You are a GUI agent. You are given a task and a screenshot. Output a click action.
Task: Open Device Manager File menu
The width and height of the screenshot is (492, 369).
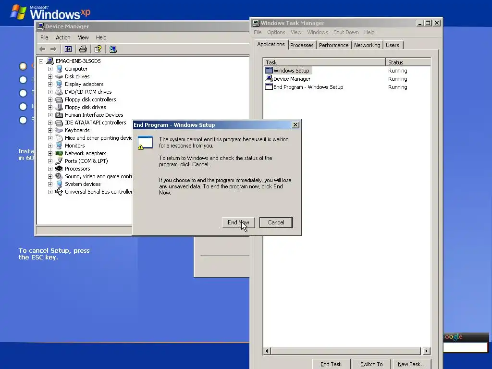(44, 37)
